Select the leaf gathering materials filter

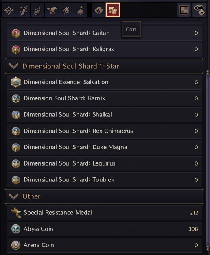coord(66,10)
